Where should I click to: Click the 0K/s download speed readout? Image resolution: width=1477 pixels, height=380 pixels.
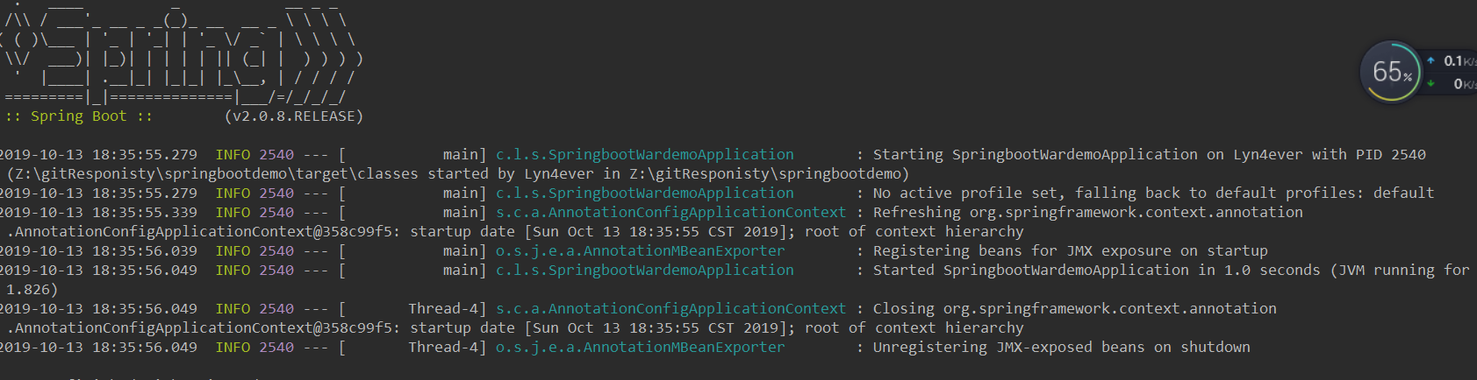(x=1465, y=83)
